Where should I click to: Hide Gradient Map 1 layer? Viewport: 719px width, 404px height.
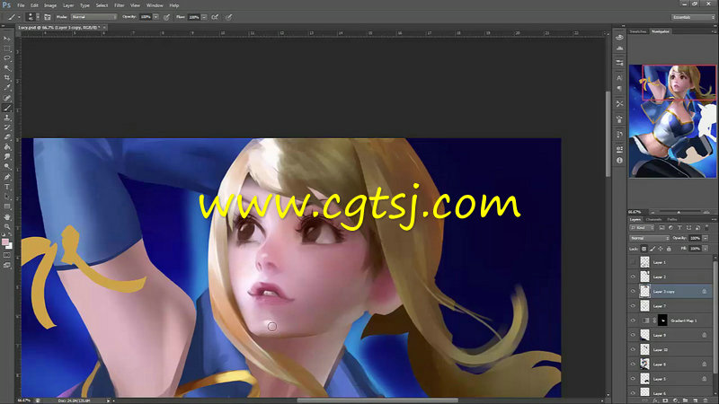click(x=634, y=321)
